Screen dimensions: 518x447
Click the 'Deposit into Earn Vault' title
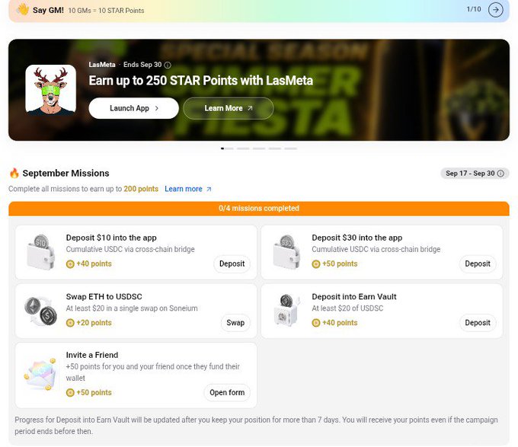[x=354, y=296]
